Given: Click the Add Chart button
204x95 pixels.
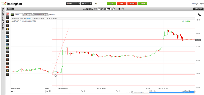Looking at the screenshot, I should (x=198, y=9).
